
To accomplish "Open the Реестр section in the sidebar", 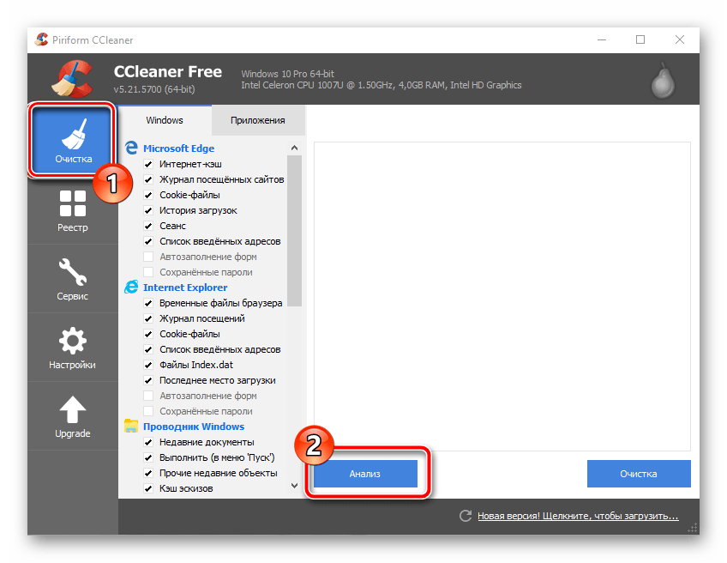I will point(73,210).
